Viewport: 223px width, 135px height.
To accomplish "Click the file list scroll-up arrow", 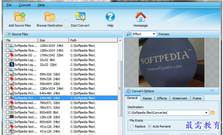I will click(x=120, y=40).
